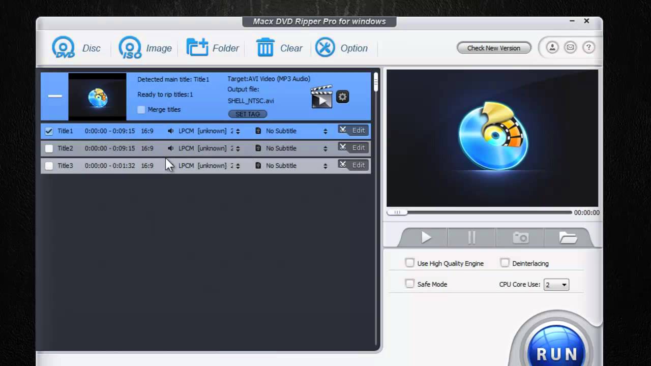Click the speaker icon on Title2 row
The width and height of the screenshot is (651, 366).
tap(170, 148)
